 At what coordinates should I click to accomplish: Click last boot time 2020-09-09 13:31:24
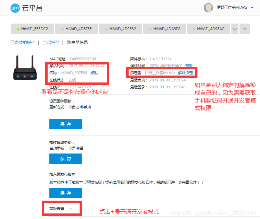click(x=168, y=80)
